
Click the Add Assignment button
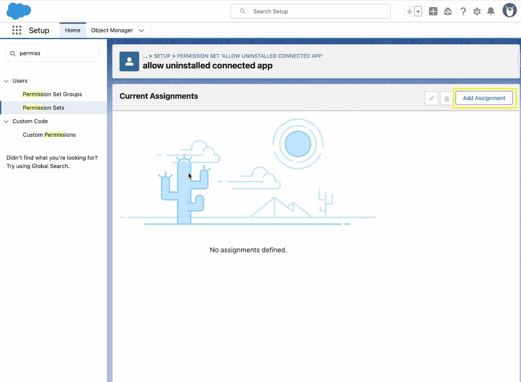(484, 98)
